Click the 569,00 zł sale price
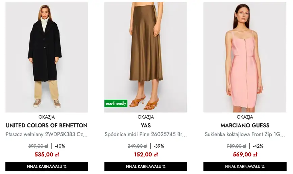The width and height of the screenshot is (293, 174). [245, 155]
